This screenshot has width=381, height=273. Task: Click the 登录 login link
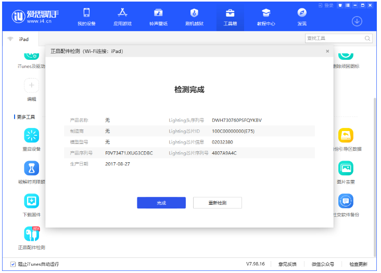click(326, 5)
